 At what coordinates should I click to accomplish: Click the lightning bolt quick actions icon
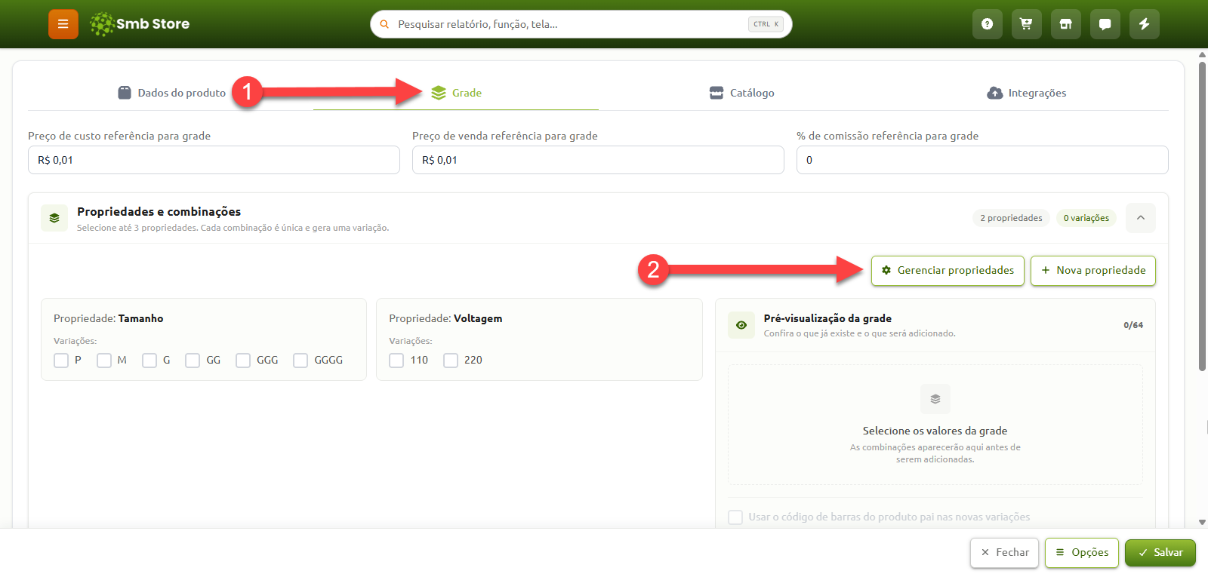1144,24
